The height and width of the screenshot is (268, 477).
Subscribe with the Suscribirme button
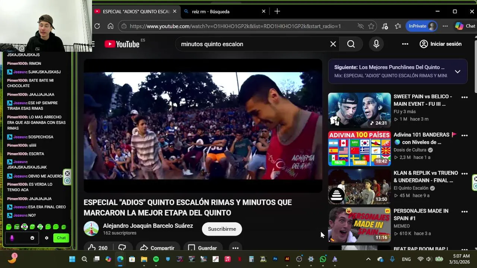[x=222, y=229]
